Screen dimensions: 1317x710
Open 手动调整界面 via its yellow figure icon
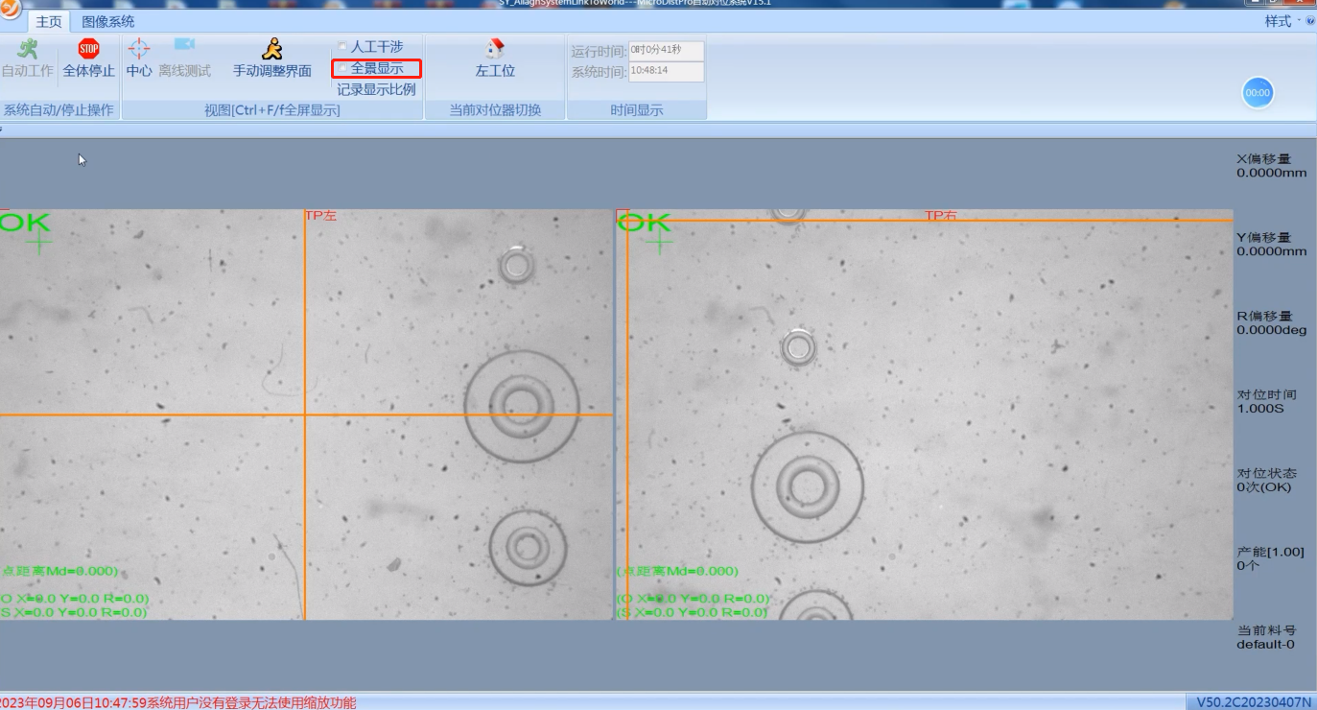pyautogui.click(x=272, y=49)
